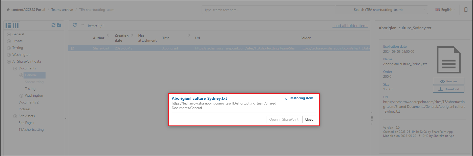This screenshot has width=473, height=156.
Task: Close the restoring item dialog
Action: 309,119
